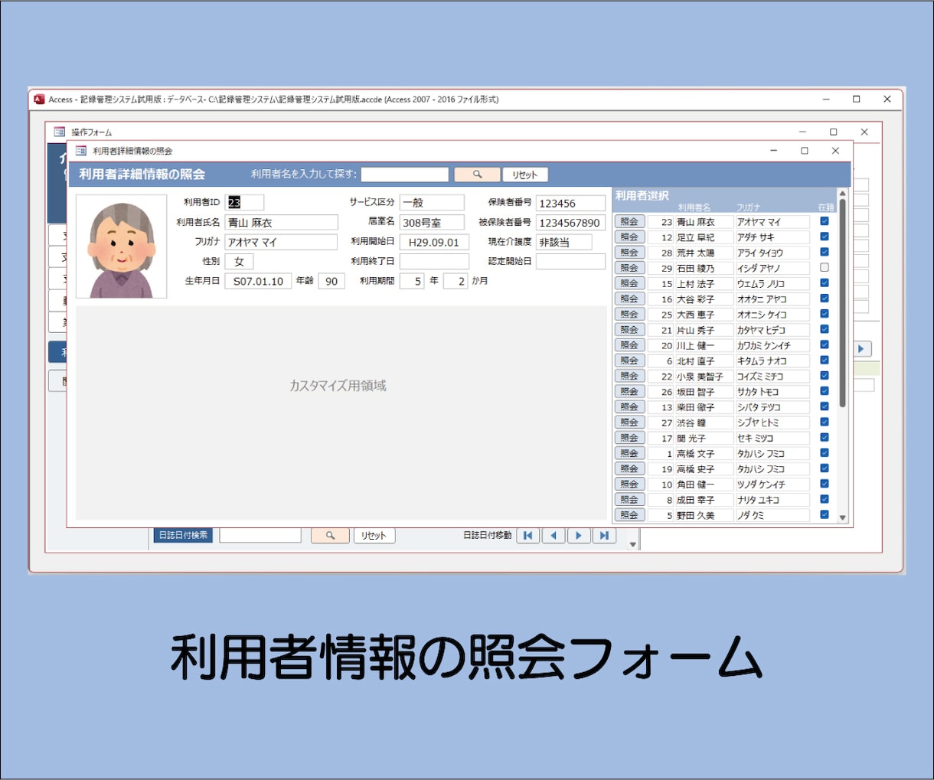The height and width of the screenshot is (780, 934).
Task: Click 照会 button for 柴田 徹子
Action: tap(629, 406)
